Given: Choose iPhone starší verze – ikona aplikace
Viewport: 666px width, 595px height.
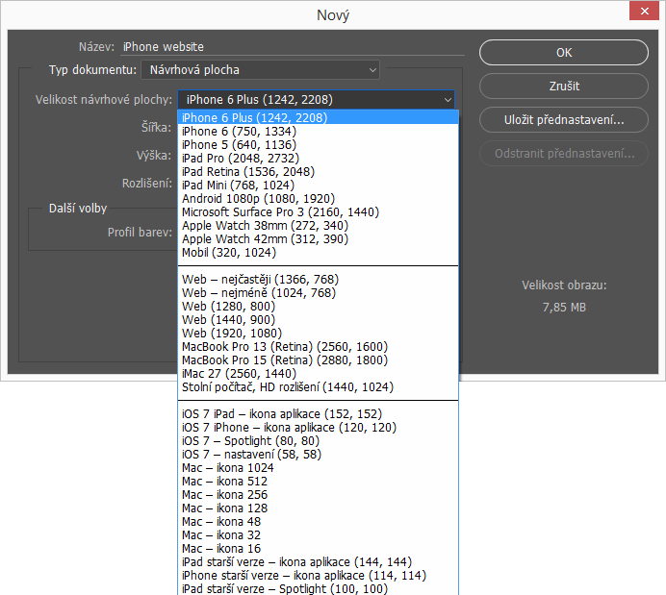Looking at the screenshot, I should 319,576.
